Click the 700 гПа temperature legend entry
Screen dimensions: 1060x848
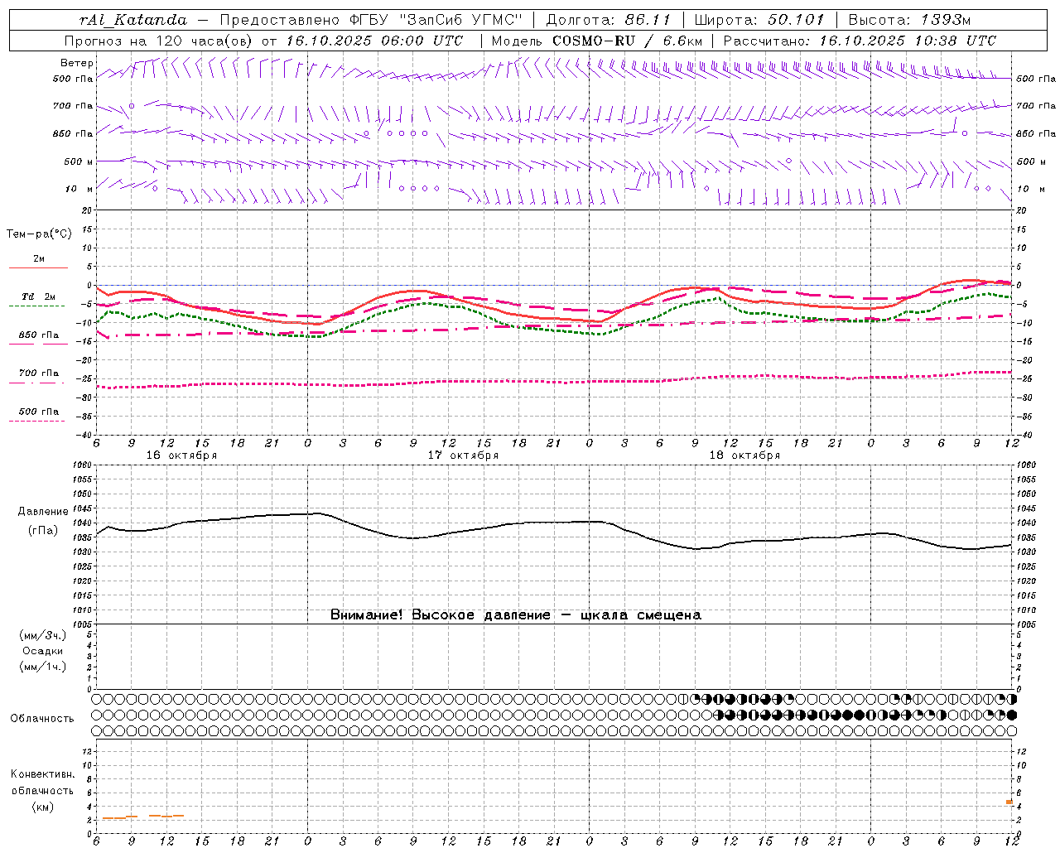tap(39, 373)
